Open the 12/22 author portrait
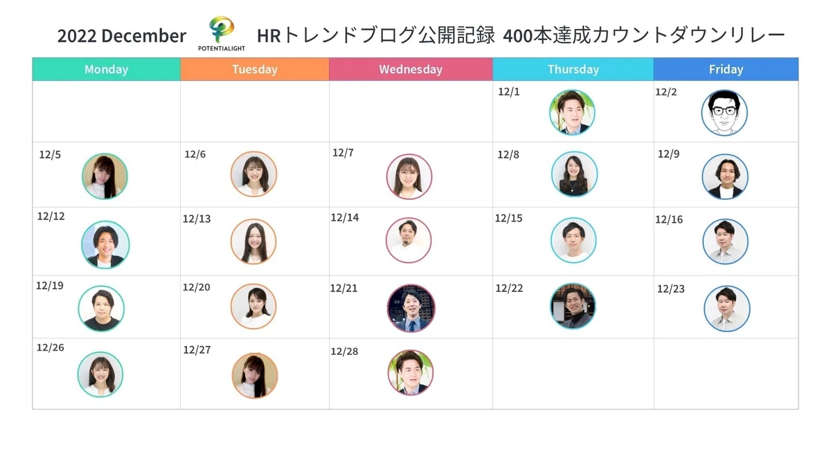This screenshot has width=831, height=467. tap(573, 306)
